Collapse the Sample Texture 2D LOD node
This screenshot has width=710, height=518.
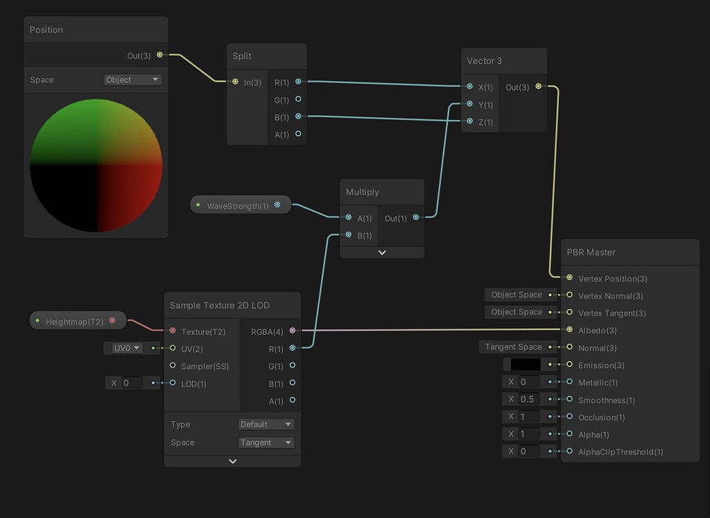coord(232,460)
